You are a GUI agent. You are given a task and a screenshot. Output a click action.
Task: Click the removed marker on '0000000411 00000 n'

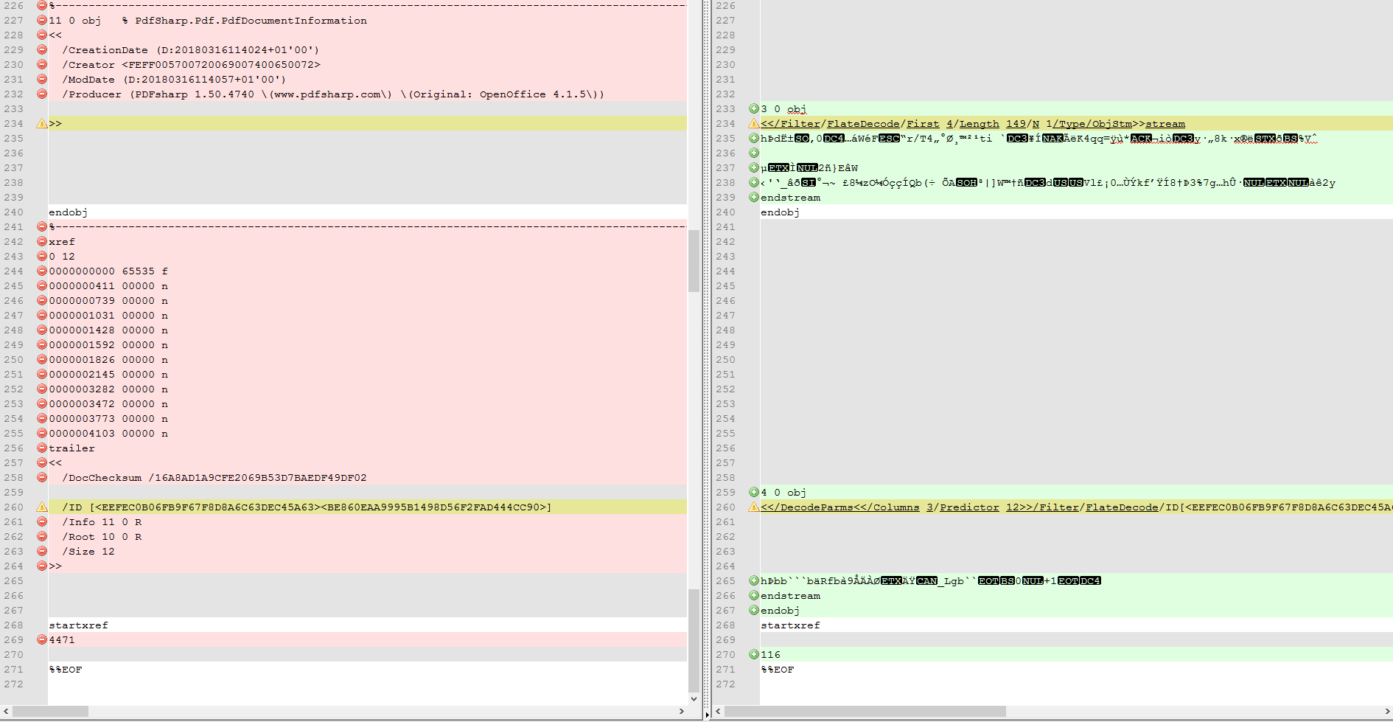pyautogui.click(x=42, y=285)
